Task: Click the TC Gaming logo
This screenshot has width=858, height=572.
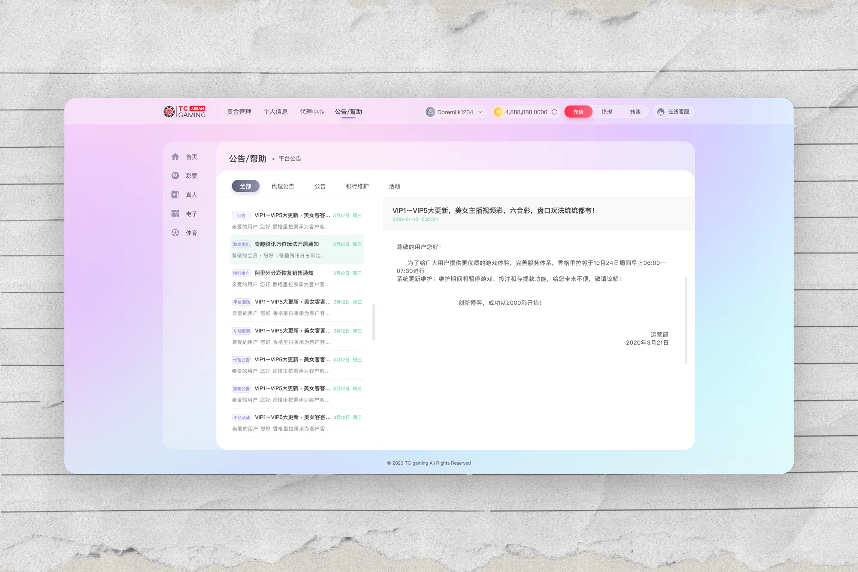Action: [x=184, y=112]
